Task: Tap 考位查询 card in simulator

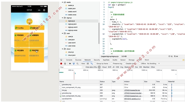Action: (22, 55)
